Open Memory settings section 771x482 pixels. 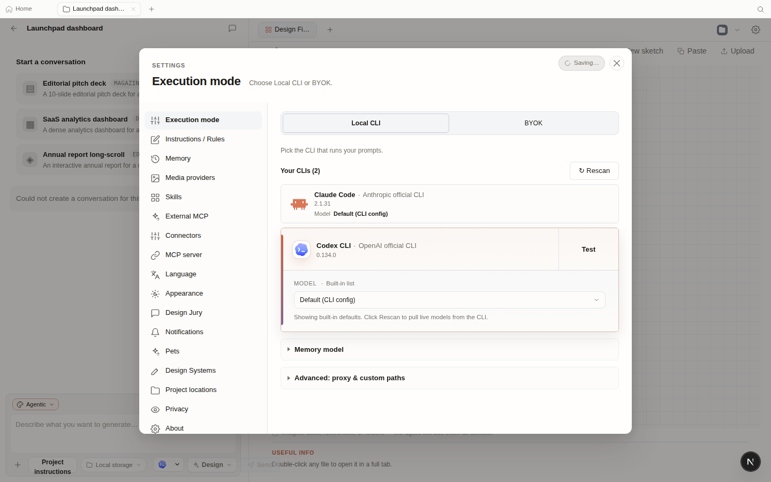tap(203, 159)
